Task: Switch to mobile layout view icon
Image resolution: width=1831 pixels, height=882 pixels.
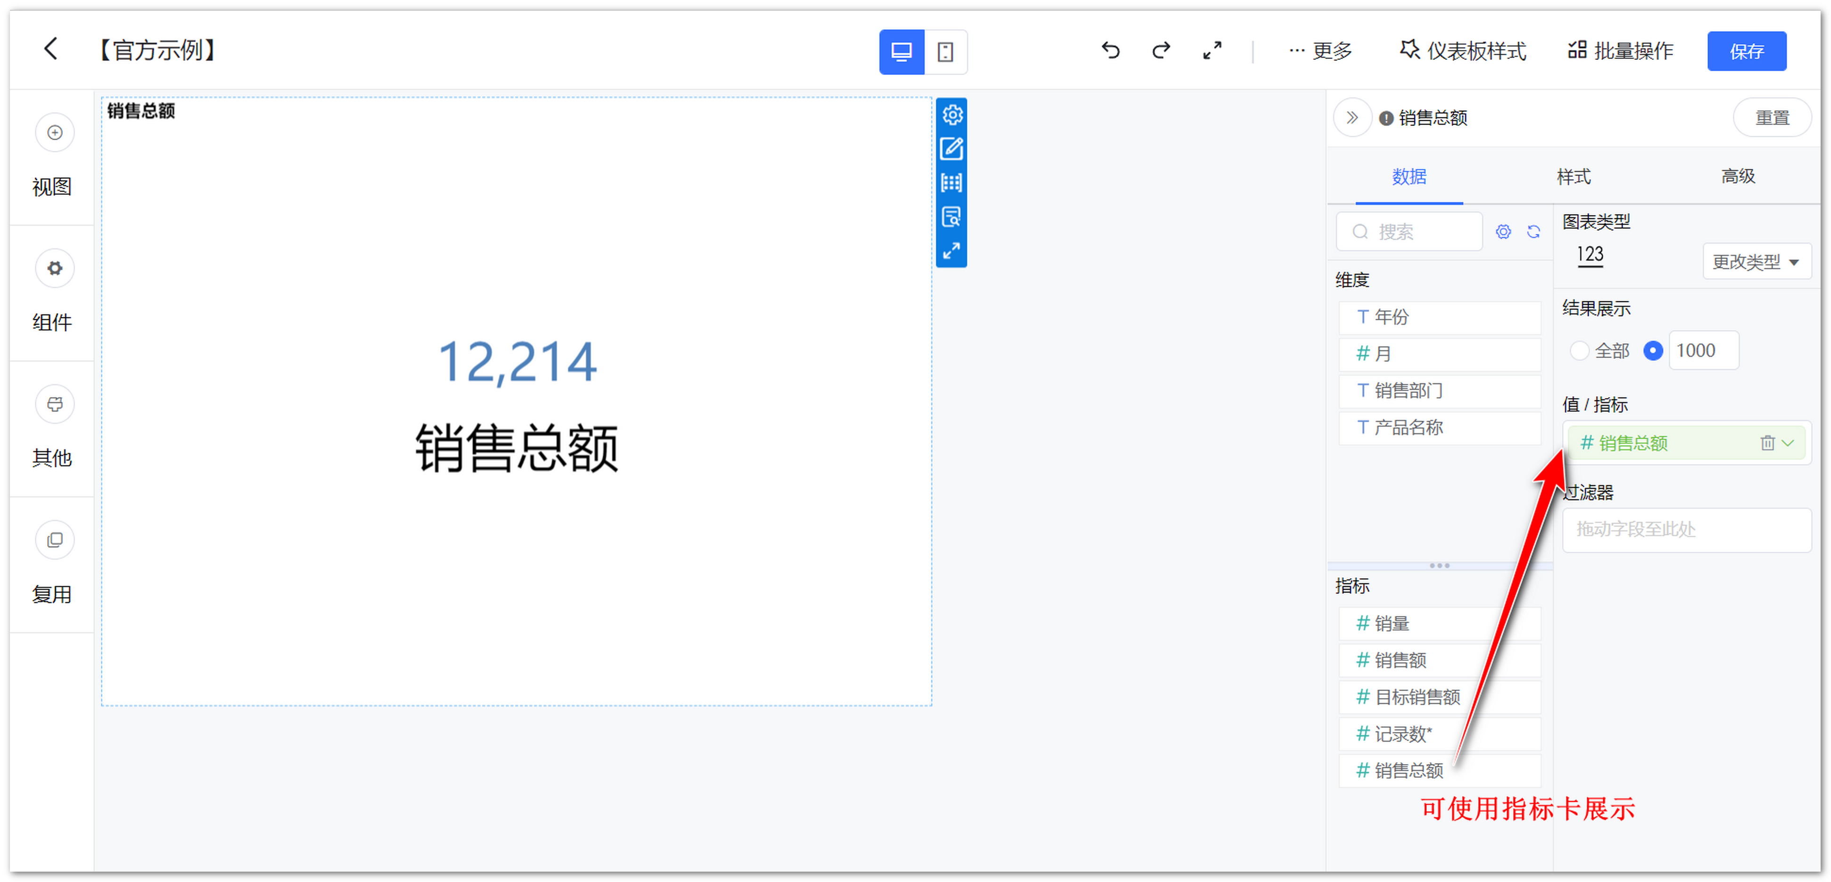Action: 944,52
